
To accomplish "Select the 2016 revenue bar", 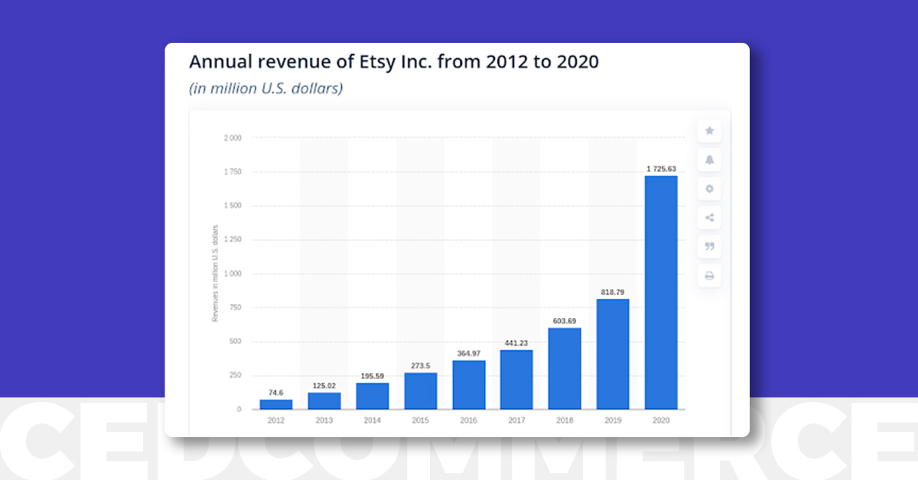I will (469, 385).
